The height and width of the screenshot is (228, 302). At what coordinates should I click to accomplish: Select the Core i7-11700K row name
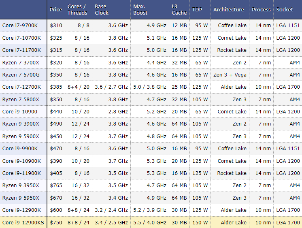(x=21, y=50)
